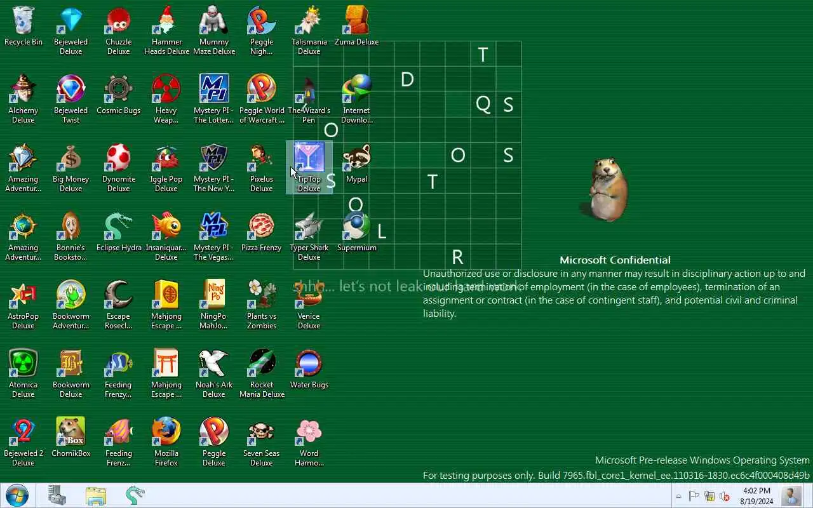Open the Bookworm Deluxe book icon

71,373
